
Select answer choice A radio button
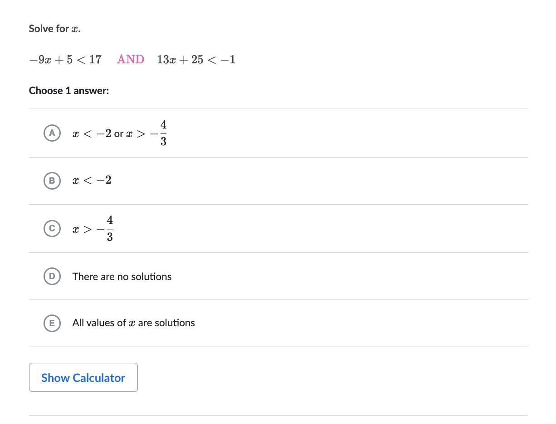tap(52, 133)
